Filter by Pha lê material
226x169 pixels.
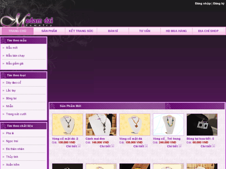click(10, 133)
